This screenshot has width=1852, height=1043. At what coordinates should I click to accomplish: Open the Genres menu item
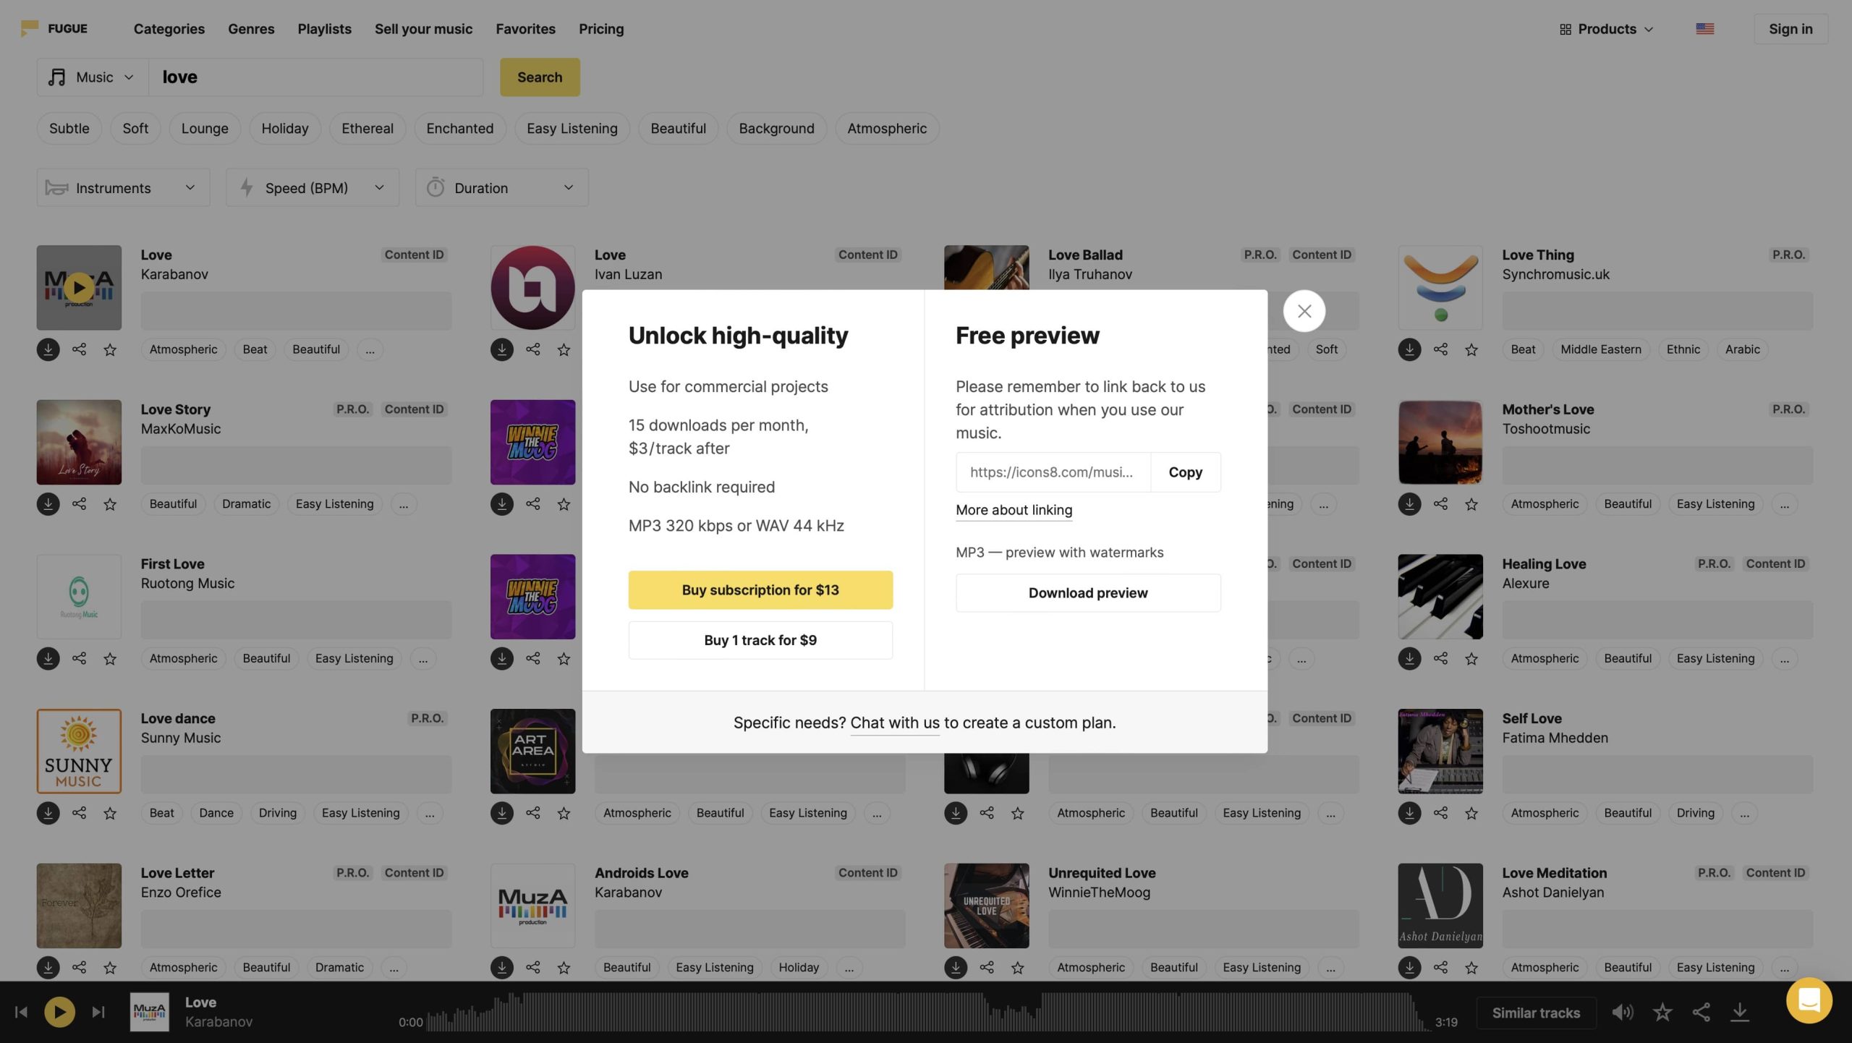(x=251, y=29)
